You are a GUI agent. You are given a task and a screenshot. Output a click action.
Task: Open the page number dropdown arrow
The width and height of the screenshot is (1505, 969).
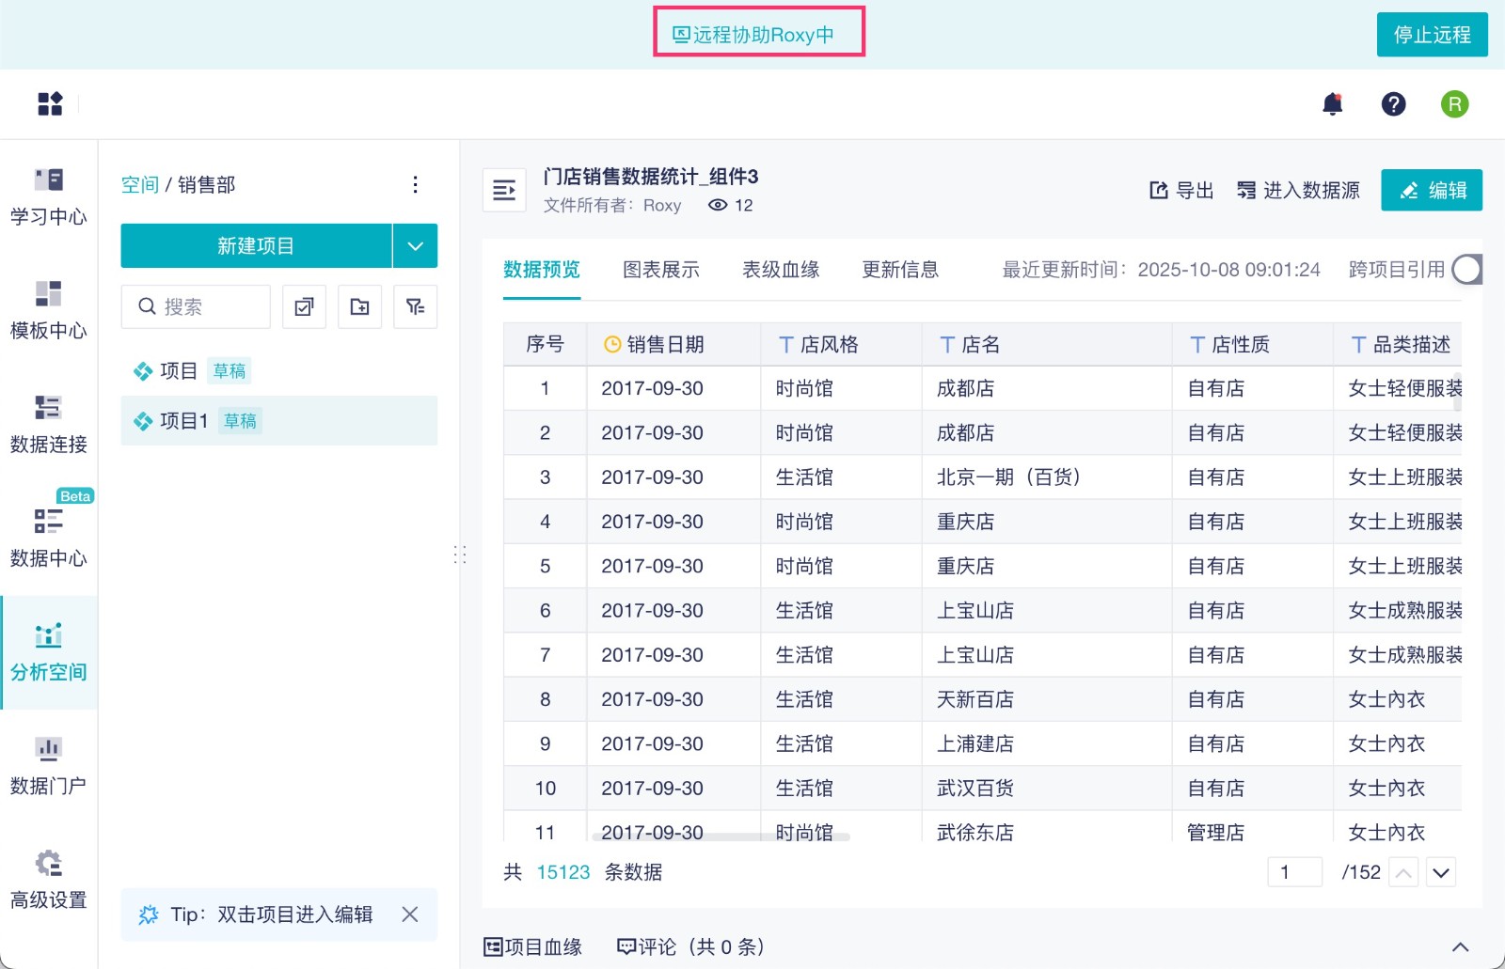pyautogui.click(x=1440, y=873)
